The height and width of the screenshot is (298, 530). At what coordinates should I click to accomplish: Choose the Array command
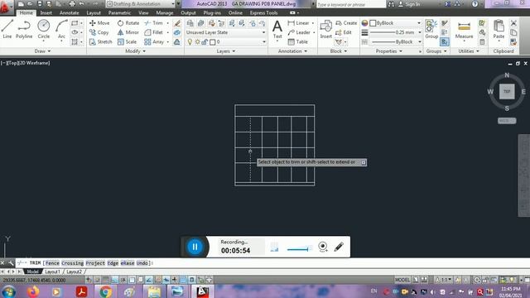click(x=154, y=42)
